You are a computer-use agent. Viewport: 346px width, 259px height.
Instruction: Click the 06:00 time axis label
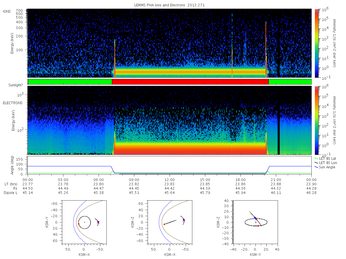click(x=99, y=180)
